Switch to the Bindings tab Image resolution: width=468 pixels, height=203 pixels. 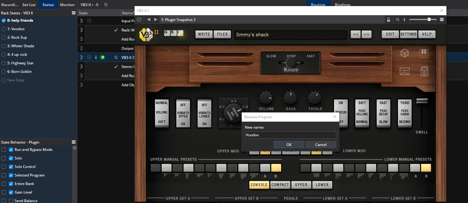(x=343, y=5)
